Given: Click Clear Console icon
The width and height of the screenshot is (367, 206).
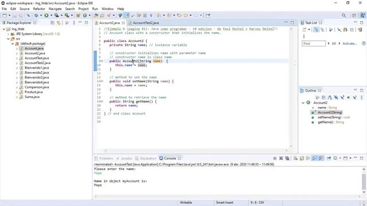Looking at the screenshot, I should tap(296, 159).
